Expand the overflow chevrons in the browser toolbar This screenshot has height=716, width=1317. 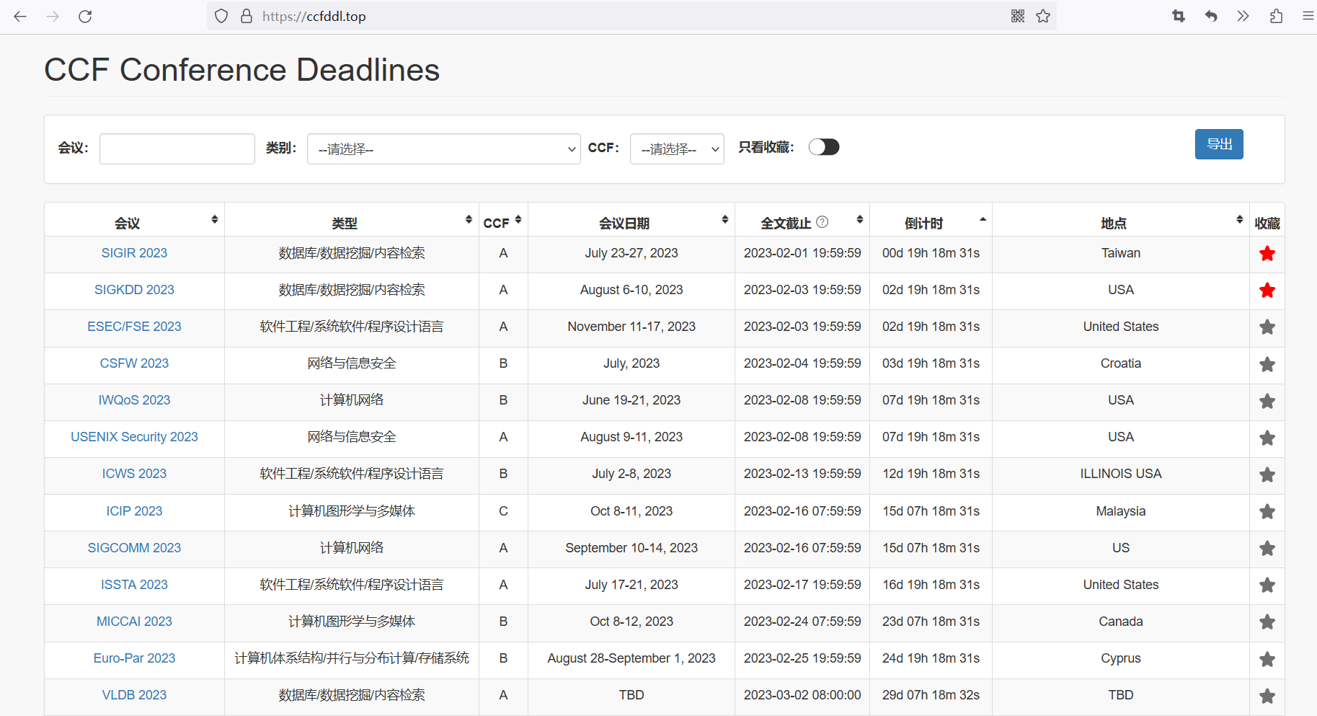[x=1243, y=16]
